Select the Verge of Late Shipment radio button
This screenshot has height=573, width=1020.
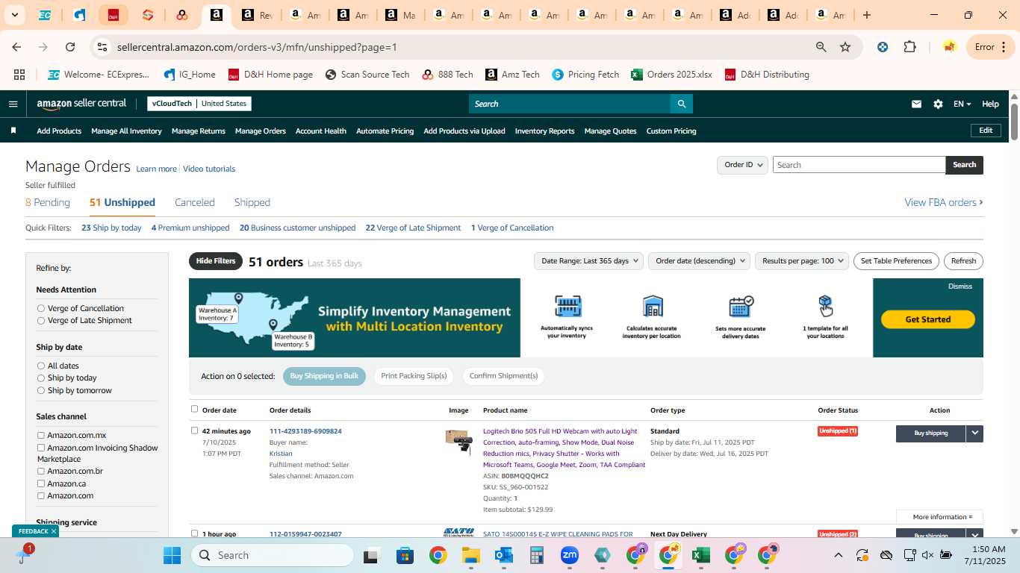pyautogui.click(x=41, y=320)
